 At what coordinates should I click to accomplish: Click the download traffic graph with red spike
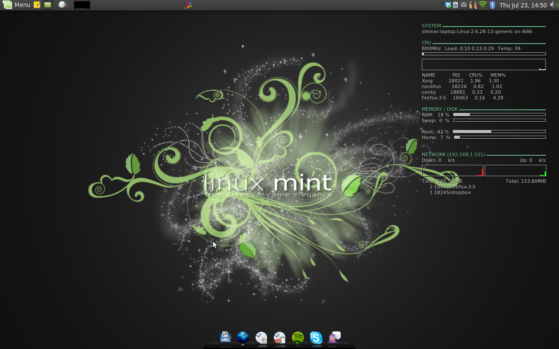[x=452, y=171]
